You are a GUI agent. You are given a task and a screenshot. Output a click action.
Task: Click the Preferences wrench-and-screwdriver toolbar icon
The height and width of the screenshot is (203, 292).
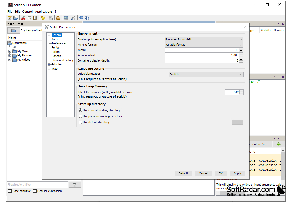73,18
